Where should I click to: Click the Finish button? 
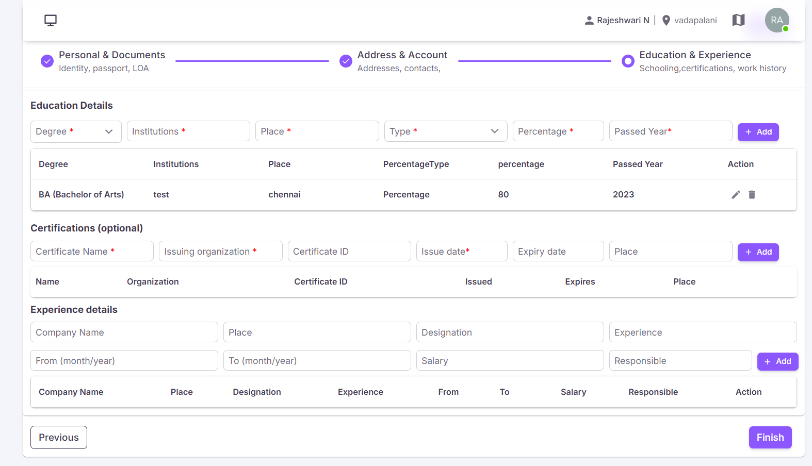[x=770, y=437]
